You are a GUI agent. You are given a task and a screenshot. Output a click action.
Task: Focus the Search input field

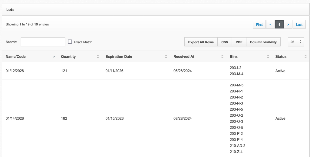tap(43, 42)
